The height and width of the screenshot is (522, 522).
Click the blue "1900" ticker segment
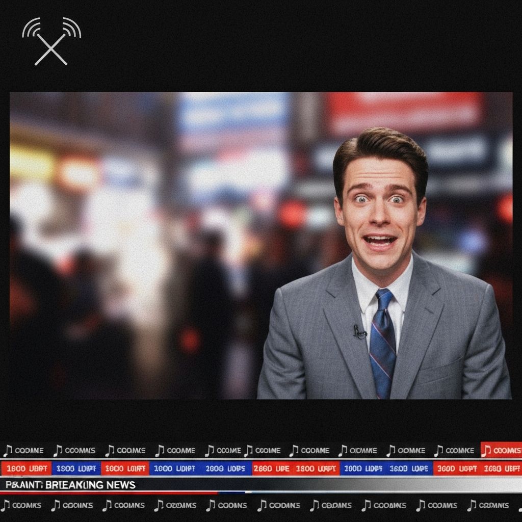click(76, 468)
